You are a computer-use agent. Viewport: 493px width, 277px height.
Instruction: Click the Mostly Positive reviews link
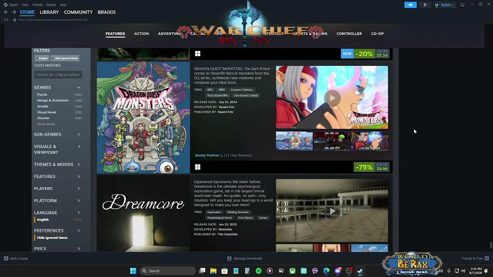point(207,155)
